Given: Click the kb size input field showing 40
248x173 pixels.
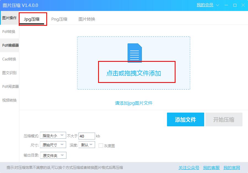Looking at the screenshot, I should (87, 136).
